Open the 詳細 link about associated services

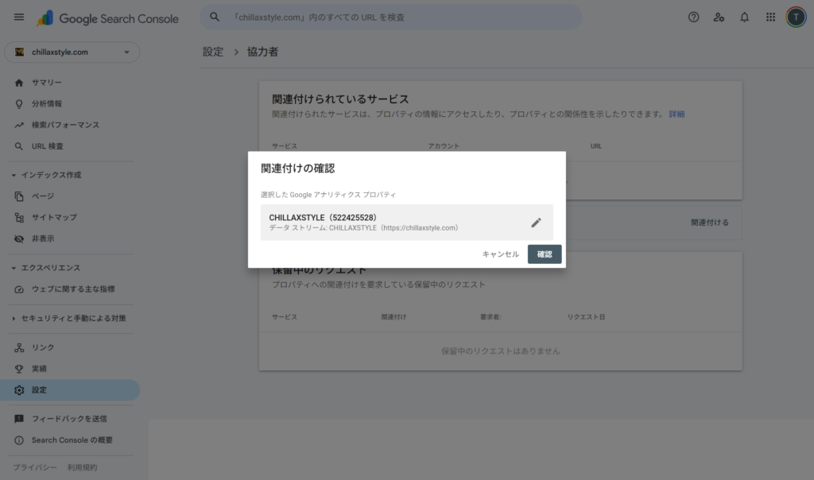tap(675, 114)
